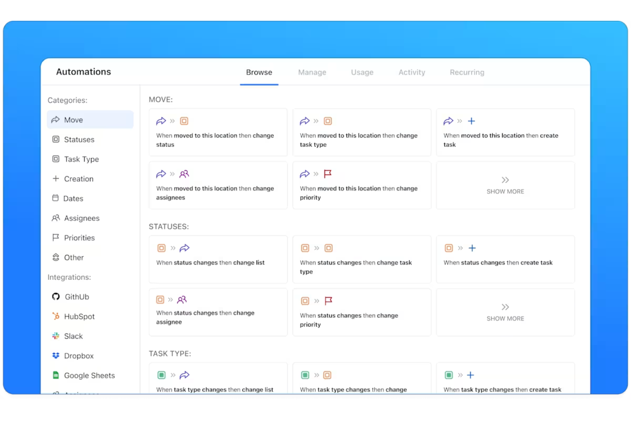Select the Priorities flag icon in sidebar

56,238
